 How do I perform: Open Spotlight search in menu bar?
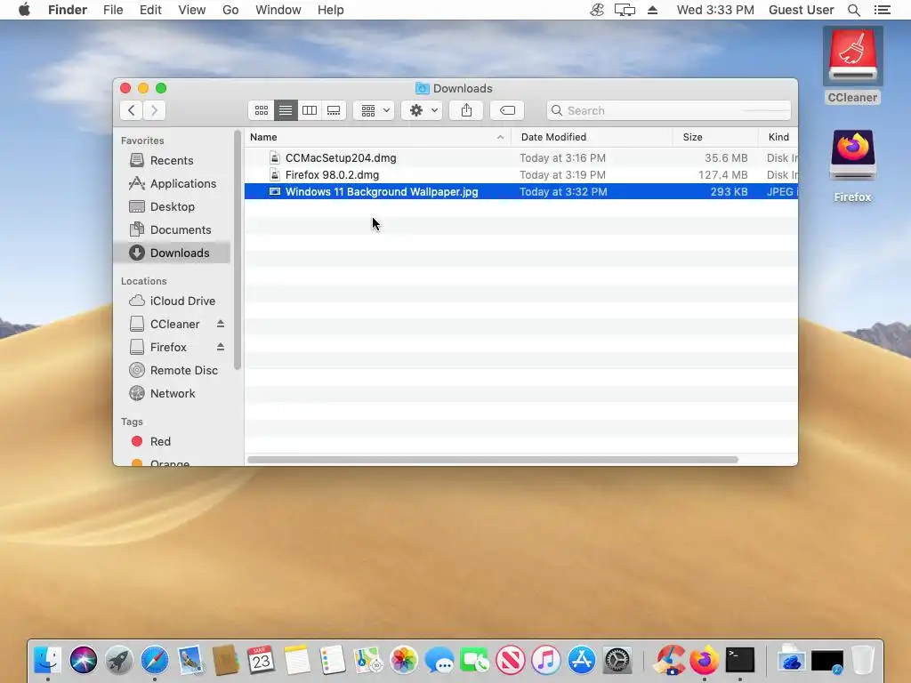pyautogui.click(x=853, y=10)
